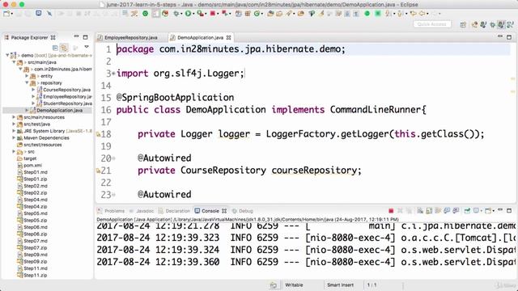Collapse All in Package Explorer toolbar
This screenshot has width=518, height=291.
point(55,48)
